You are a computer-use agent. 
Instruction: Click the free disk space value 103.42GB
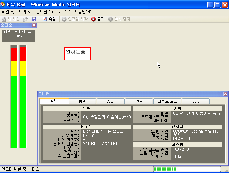pyautogui.click(x=181, y=150)
